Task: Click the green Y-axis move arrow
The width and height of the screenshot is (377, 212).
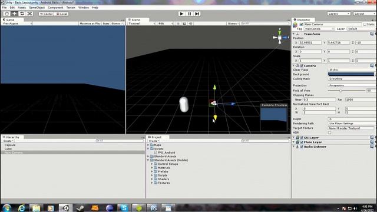Action: pyautogui.click(x=214, y=87)
